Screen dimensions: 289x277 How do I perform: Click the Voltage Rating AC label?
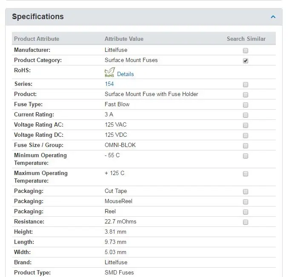[x=39, y=125]
